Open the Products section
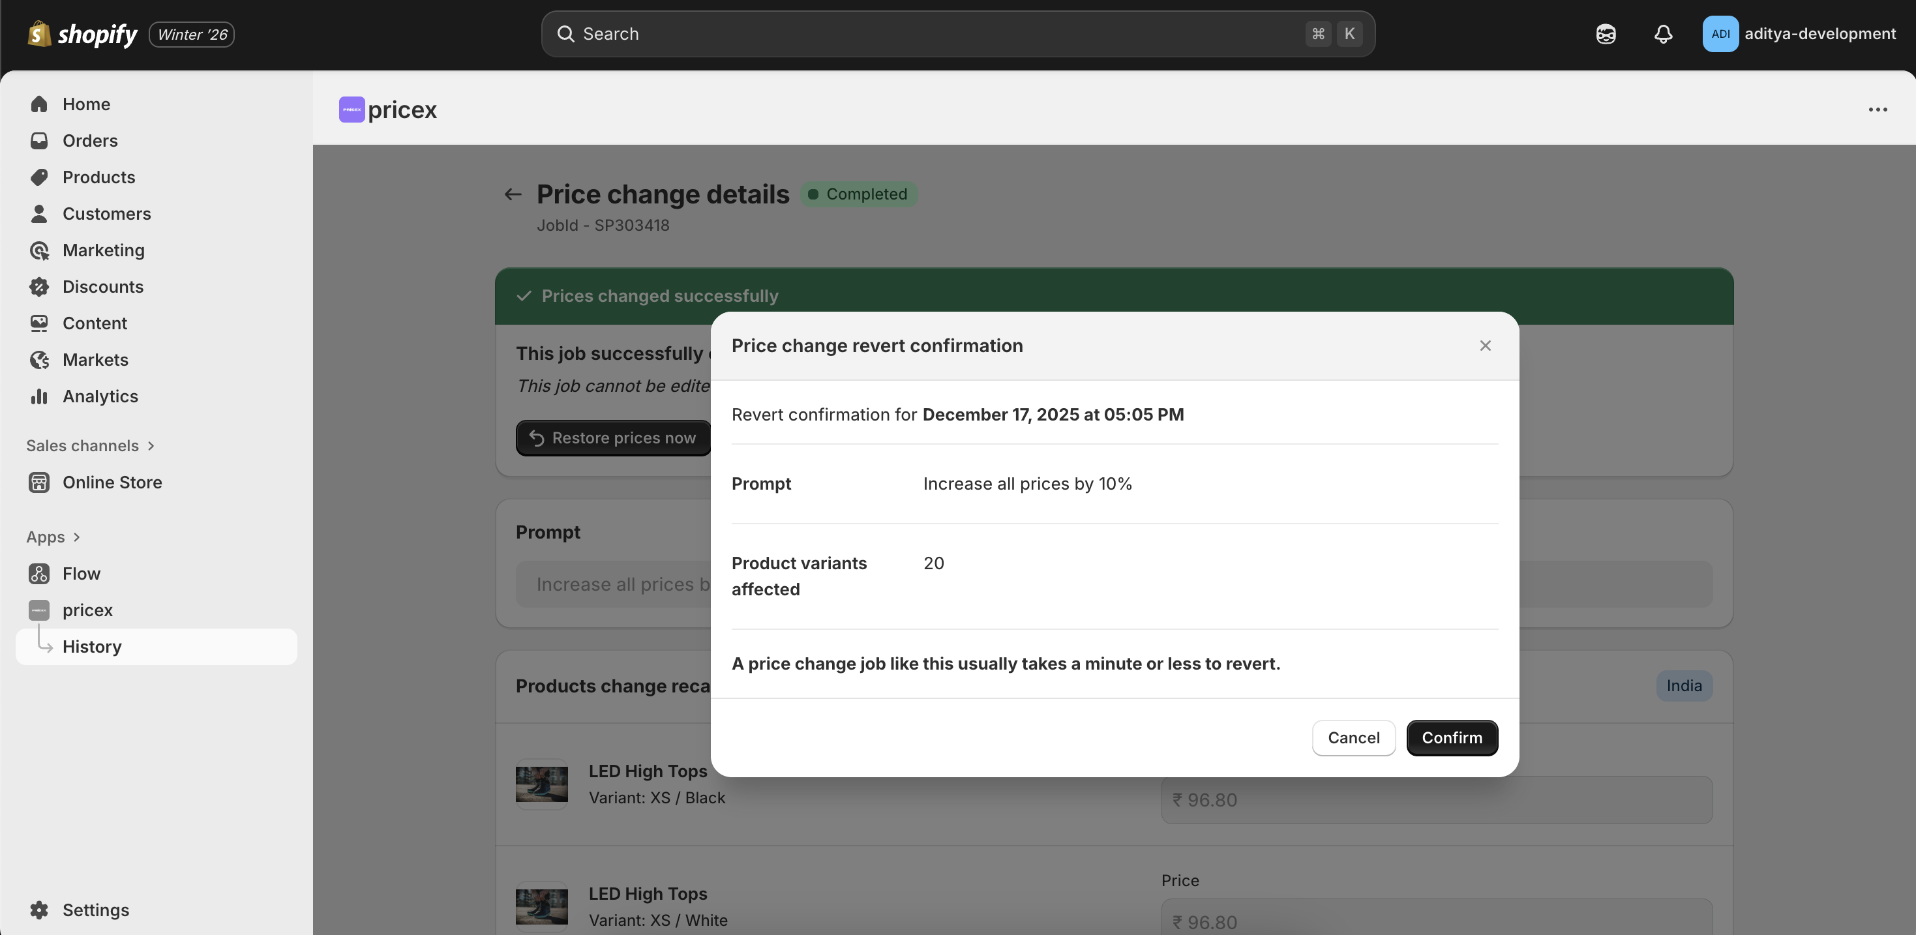The height and width of the screenshot is (935, 1916). point(99,177)
